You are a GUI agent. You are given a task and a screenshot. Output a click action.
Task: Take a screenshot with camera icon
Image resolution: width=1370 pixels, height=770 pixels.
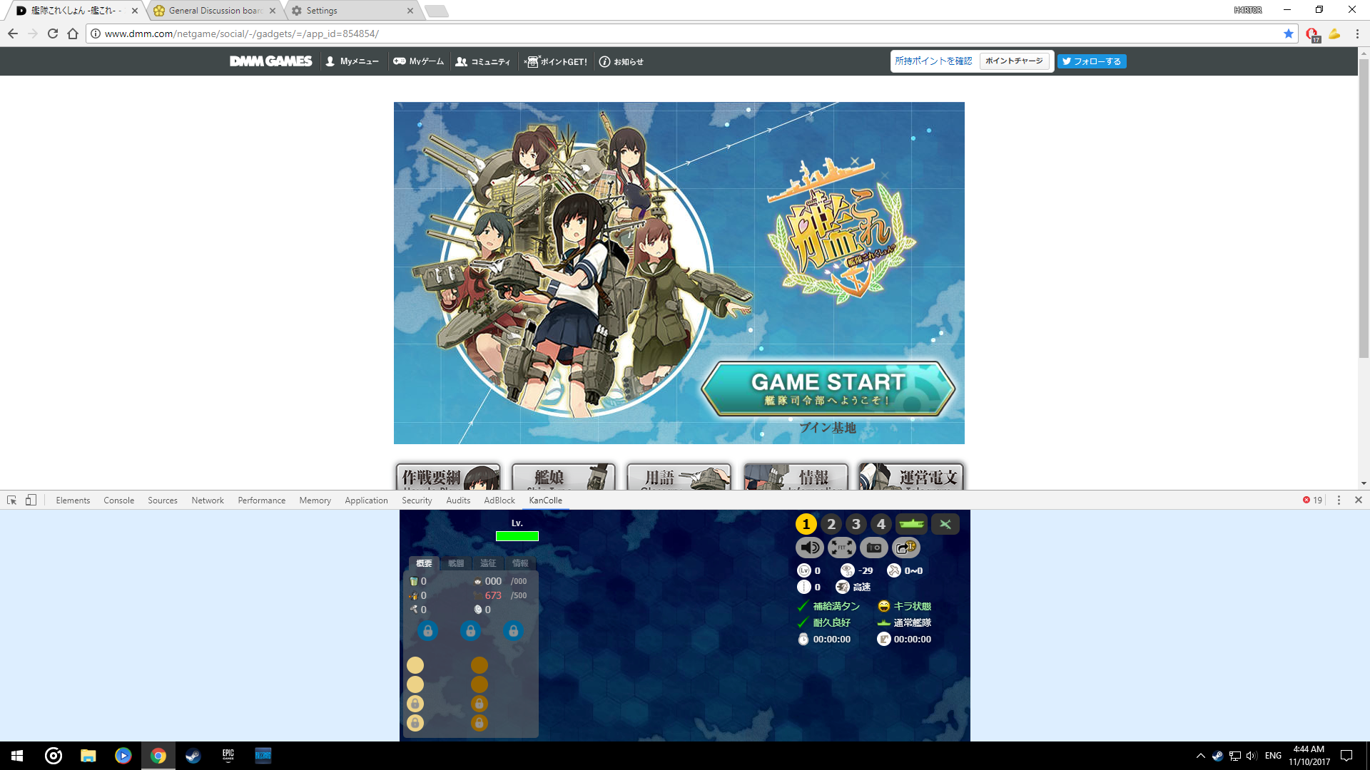(873, 548)
